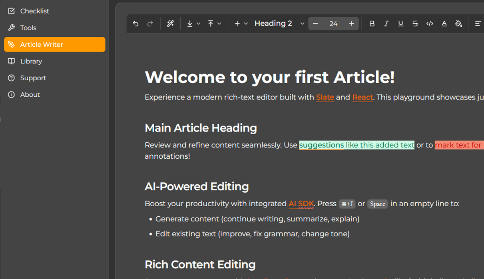The height and width of the screenshot is (279, 484).
Task: Click the red 'mark text for' highlight
Action: point(459,145)
